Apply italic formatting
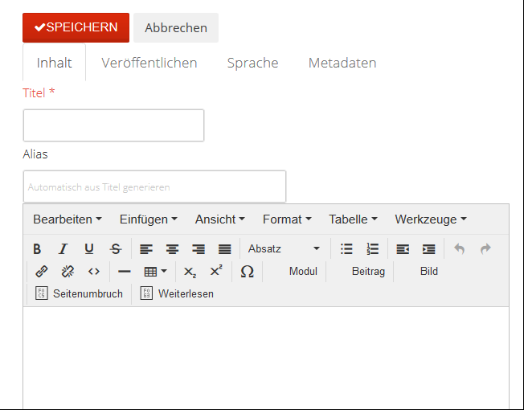524x410 pixels. (x=63, y=249)
